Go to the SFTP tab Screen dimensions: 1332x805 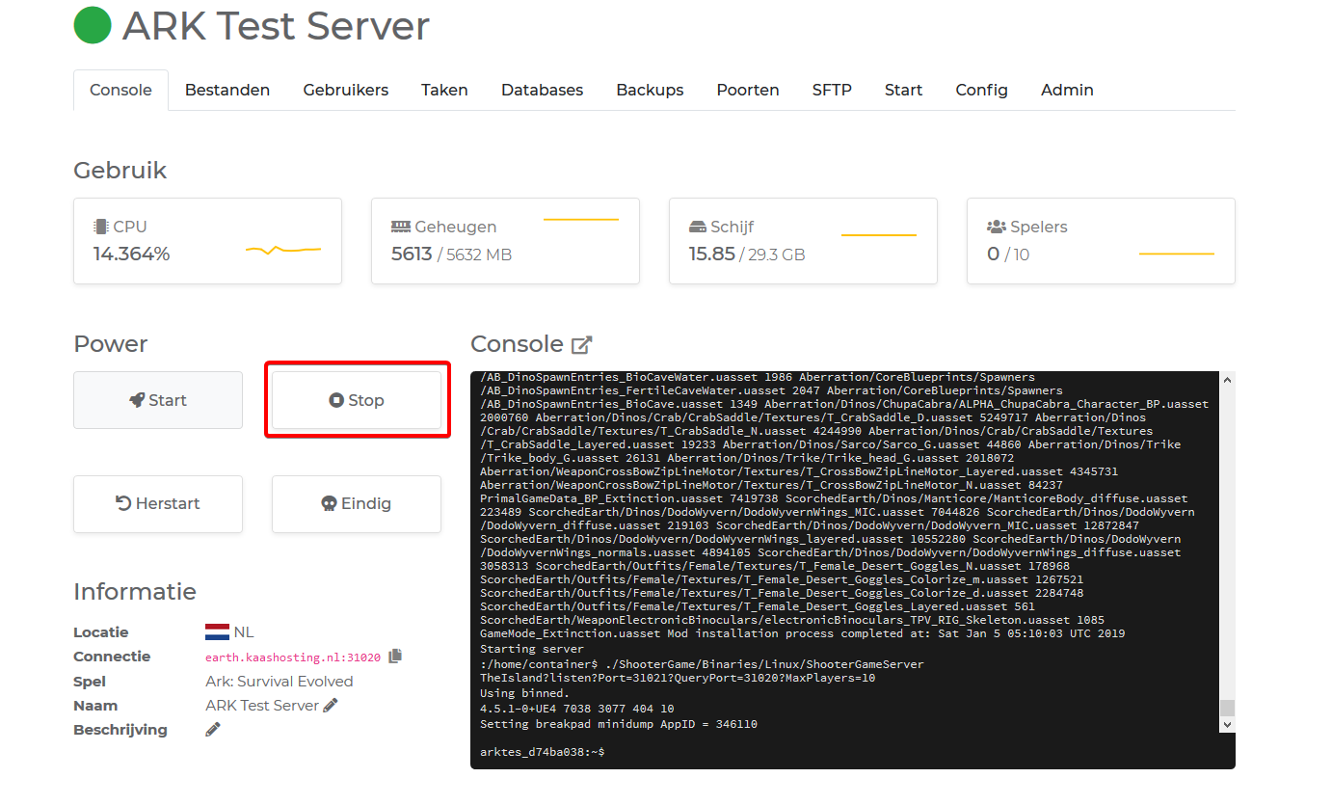(832, 90)
